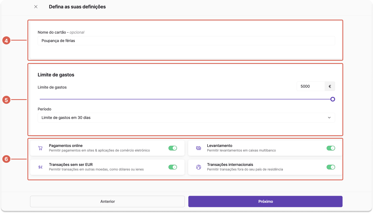Screen dimensions: 373x213
Task: Click the 5000 spending limit amount field
Action: click(311, 86)
